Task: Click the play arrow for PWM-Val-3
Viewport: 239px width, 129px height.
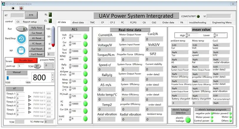Action: coord(30,100)
